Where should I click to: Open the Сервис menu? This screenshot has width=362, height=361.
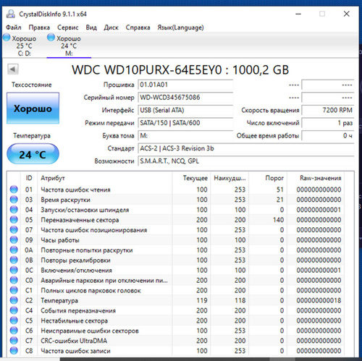click(x=68, y=27)
